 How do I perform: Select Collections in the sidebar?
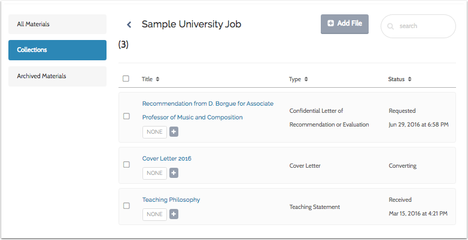tap(57, 50)
